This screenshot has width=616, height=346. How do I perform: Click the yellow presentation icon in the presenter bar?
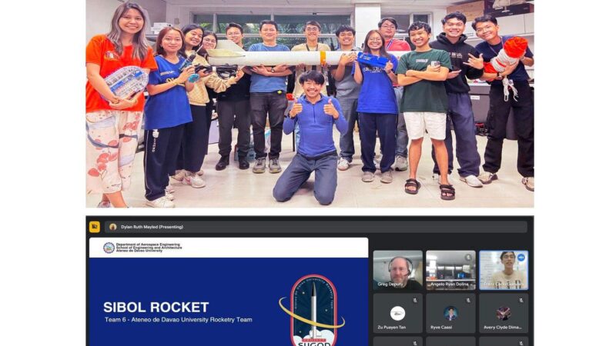(x=94, y=227)
